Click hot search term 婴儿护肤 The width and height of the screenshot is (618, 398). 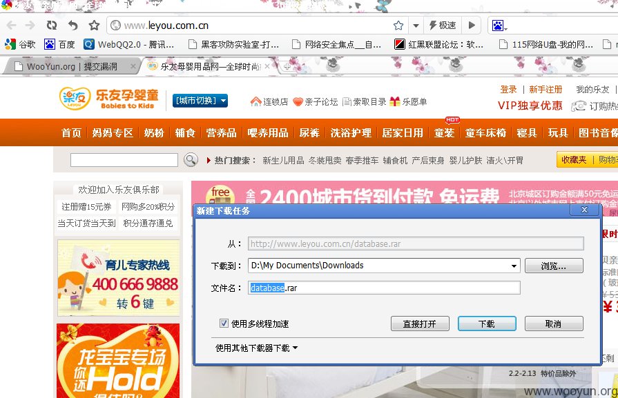(x=465, y=161)
